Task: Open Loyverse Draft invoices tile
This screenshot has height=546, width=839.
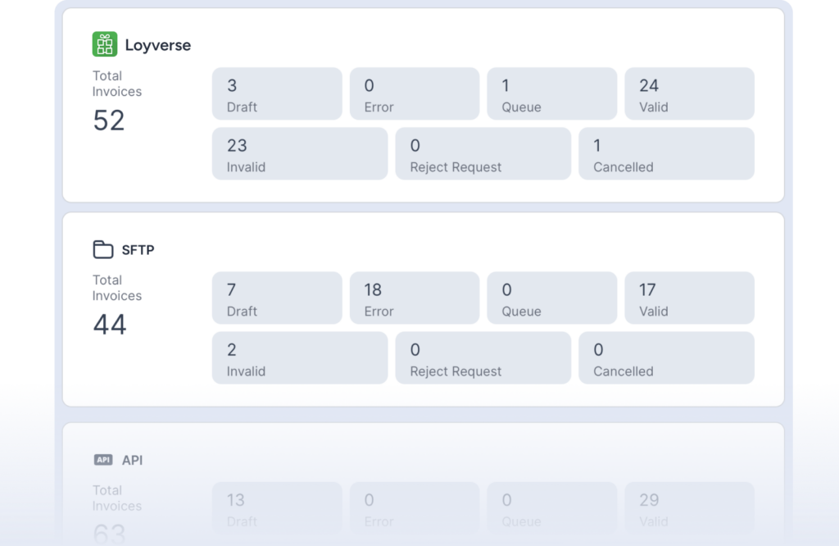Action: [277, 94]
